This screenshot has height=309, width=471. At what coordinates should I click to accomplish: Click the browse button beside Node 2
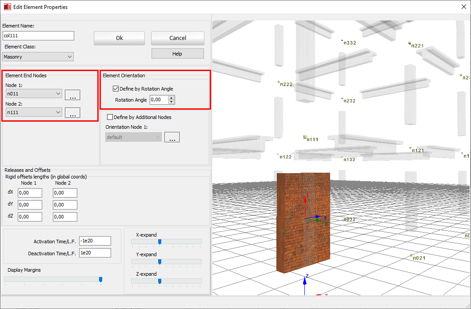tap(72, 113)
